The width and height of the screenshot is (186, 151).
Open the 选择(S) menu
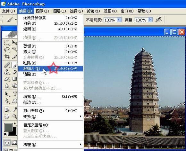76,11
